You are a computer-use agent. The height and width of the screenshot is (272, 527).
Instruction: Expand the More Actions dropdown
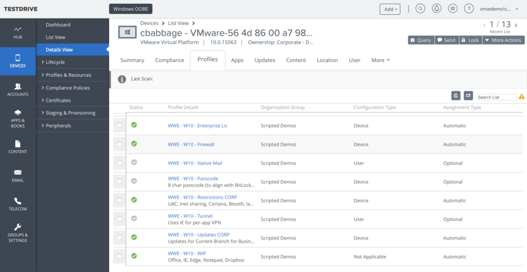(503, 40)
